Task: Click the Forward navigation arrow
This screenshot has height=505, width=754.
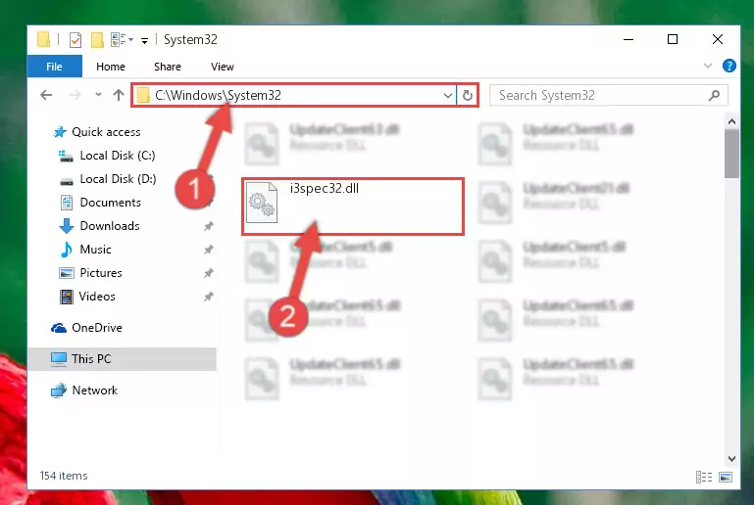Action: 75,95
